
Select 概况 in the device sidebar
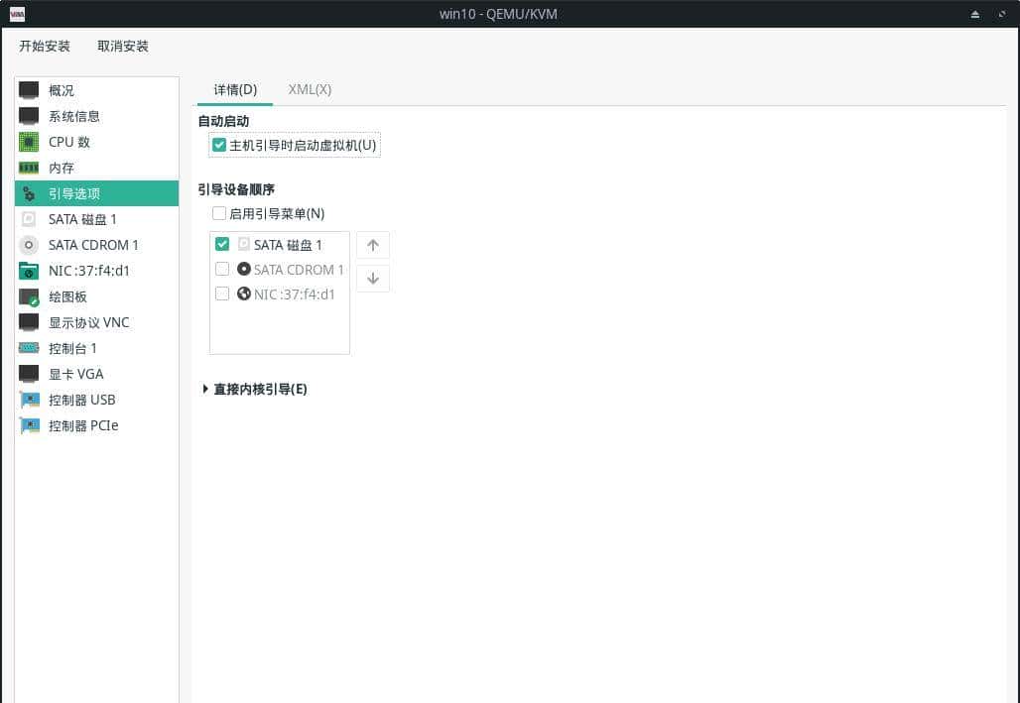[x=61, y=90]
